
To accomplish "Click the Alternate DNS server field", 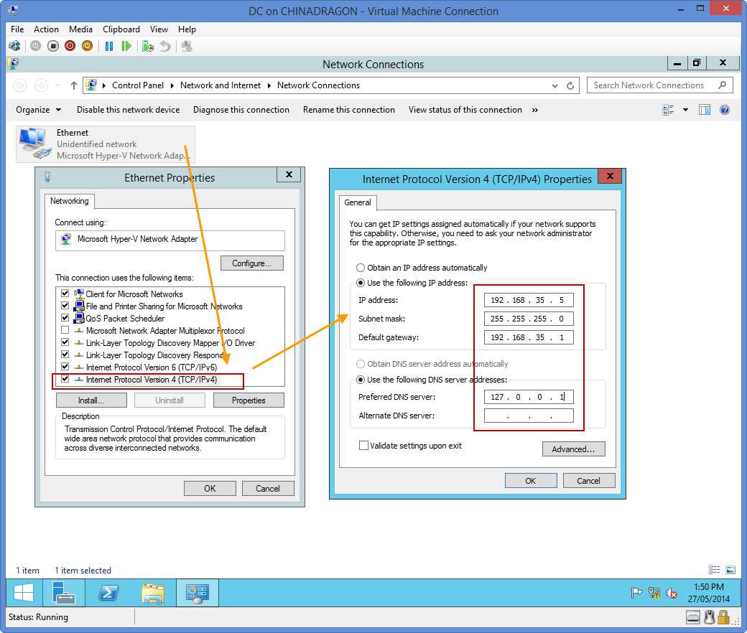I will pos(529,416).
